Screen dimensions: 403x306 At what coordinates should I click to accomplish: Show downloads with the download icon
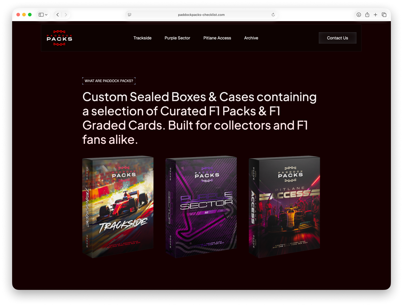coord(359,15)
